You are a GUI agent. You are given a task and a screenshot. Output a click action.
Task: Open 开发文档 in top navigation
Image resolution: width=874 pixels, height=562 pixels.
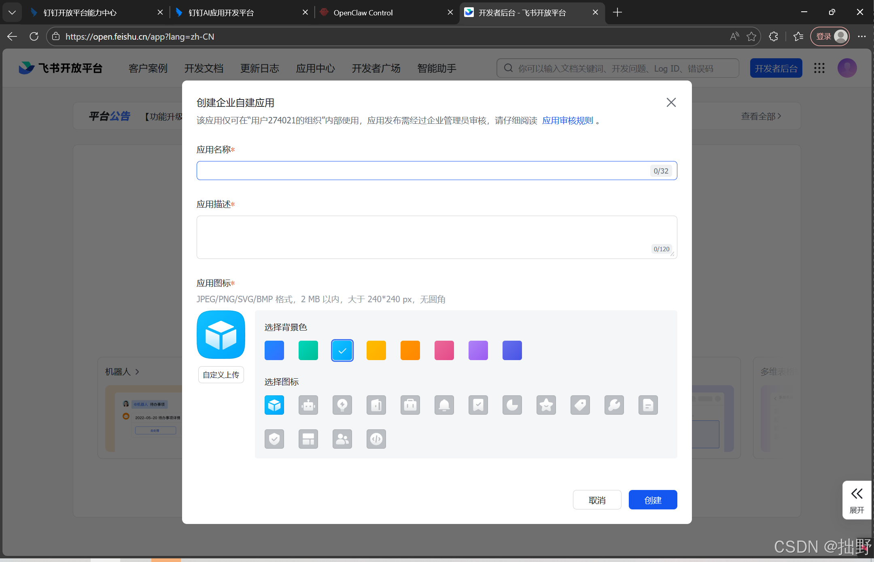click(x=204, y=68)
